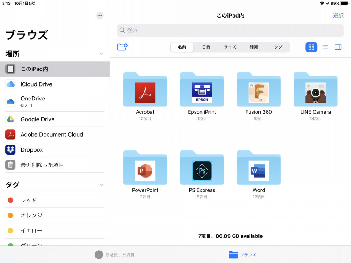Click the 24項目 count under LINE Camera
351x263 pixels.
pos(316,118)
